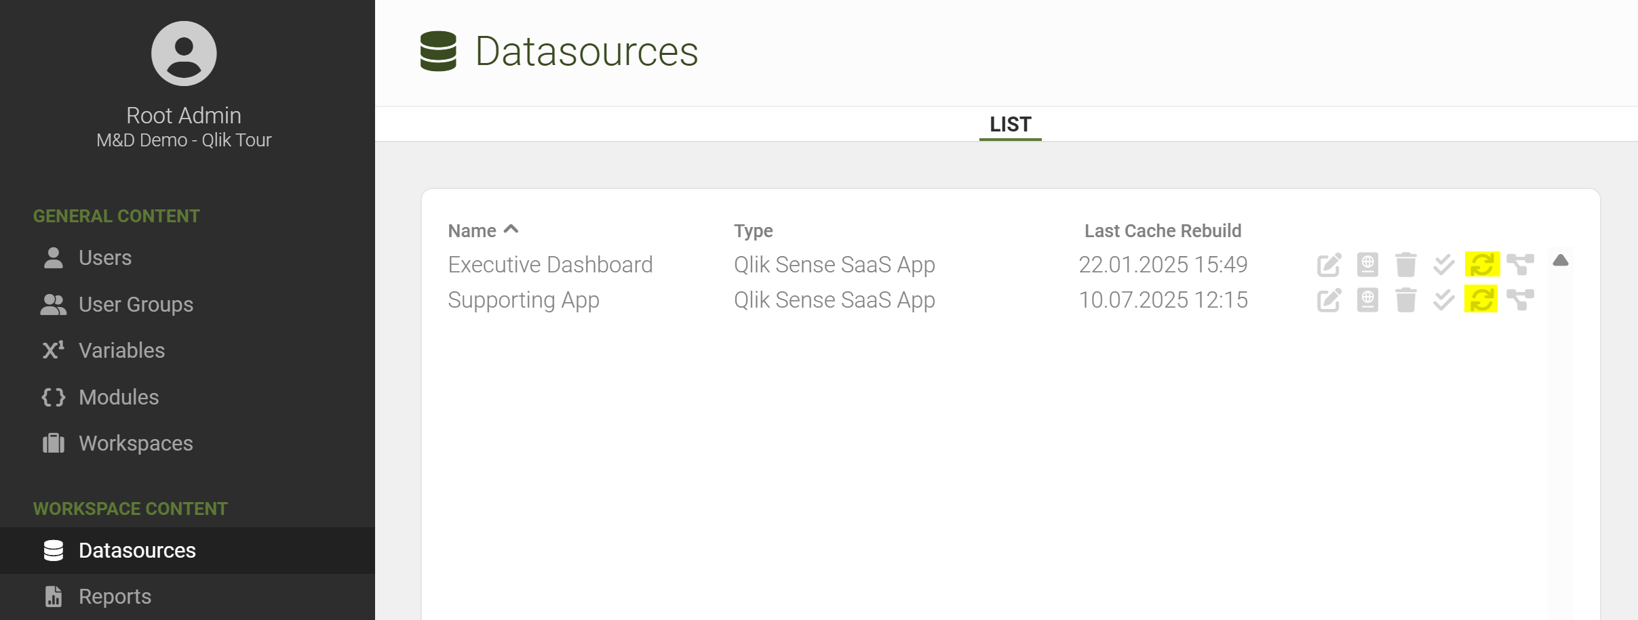Click double-checkmark validate icon for Executive Dashboard
Image resolution: width=1638 pixels, height=620 pixels.
tap(1444, 264)
